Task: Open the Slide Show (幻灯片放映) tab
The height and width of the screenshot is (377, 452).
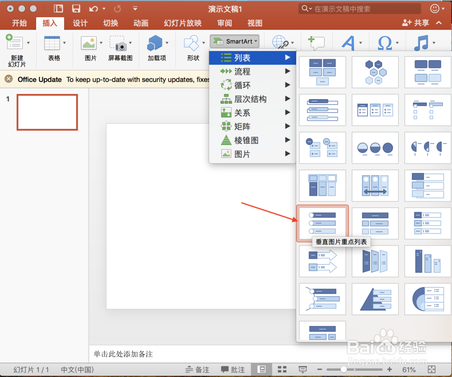Action: 183,23
